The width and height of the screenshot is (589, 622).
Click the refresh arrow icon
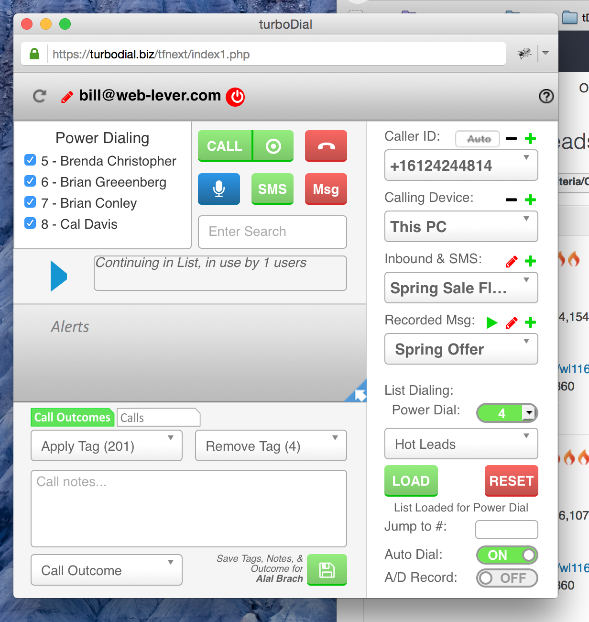click(39, 96)
